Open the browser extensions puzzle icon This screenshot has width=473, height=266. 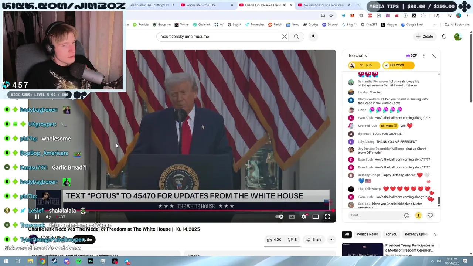tap(423, 16)
